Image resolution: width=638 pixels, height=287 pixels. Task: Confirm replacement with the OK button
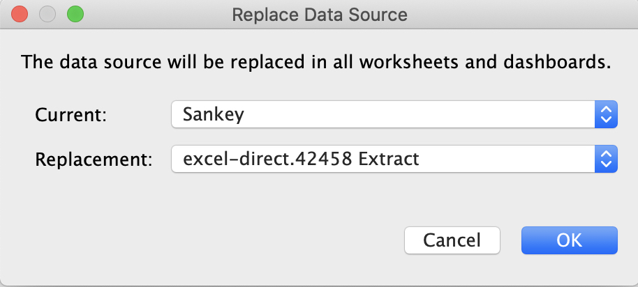569,240
